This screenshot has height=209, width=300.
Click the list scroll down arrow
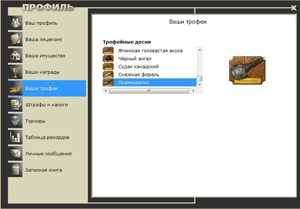(199, 85)
